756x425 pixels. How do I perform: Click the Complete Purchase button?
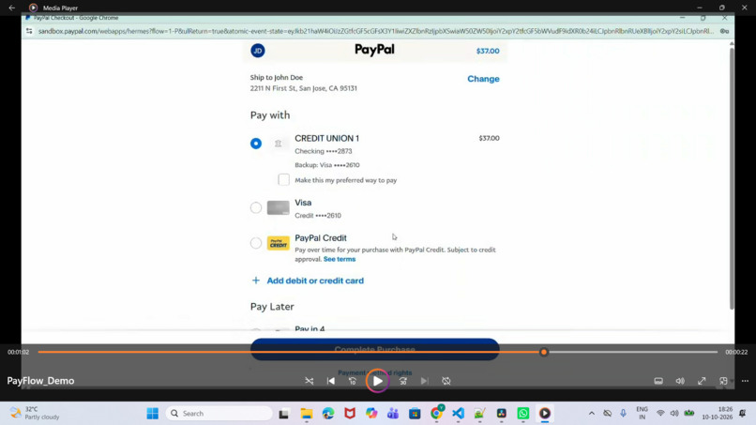(374, 349)
